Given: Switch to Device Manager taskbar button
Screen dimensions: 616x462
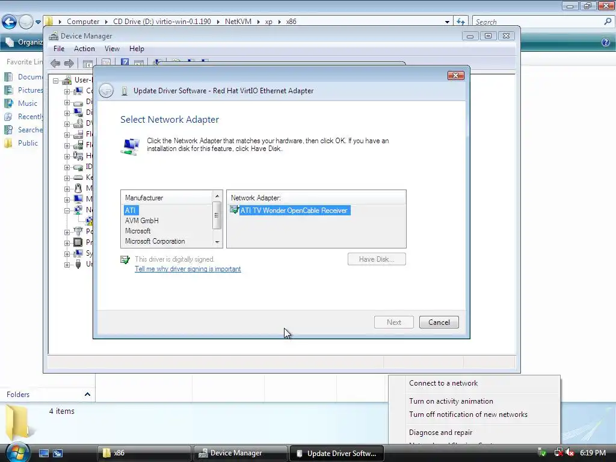Looking at the screenshot, I should click(241, 453).
